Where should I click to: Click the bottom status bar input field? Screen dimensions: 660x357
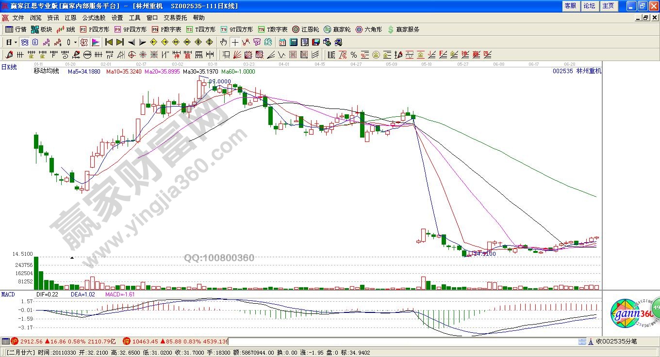402,341
